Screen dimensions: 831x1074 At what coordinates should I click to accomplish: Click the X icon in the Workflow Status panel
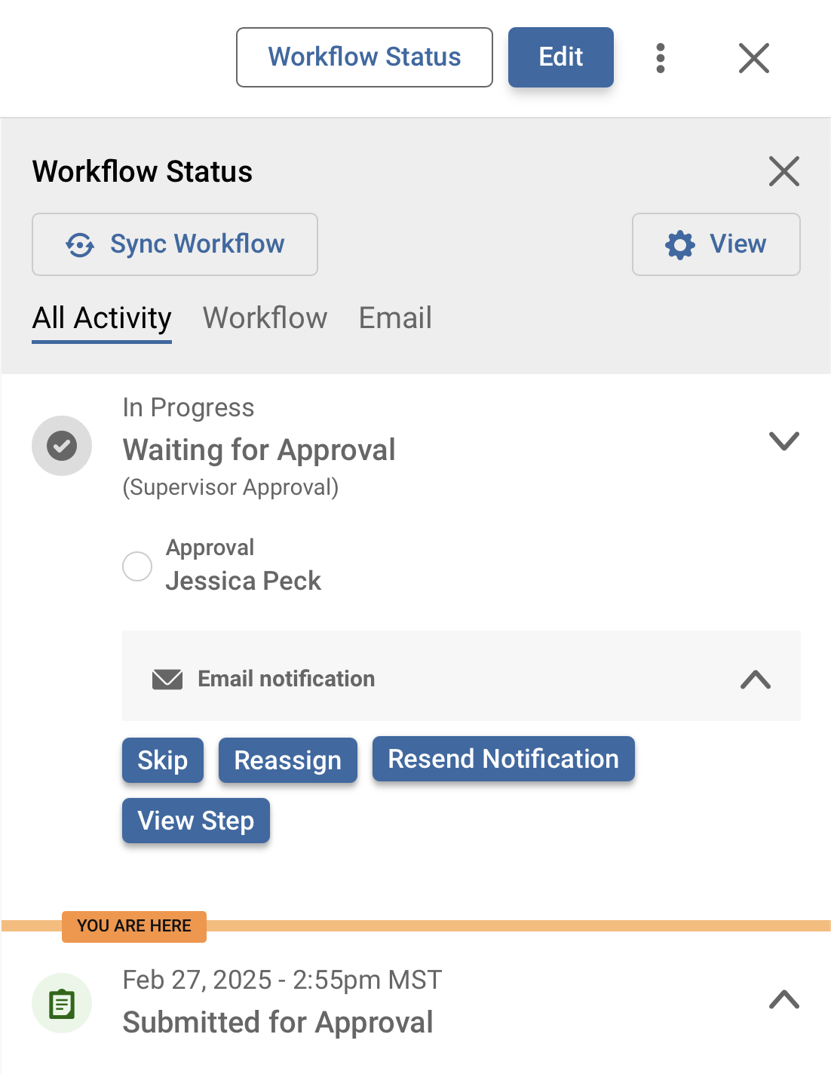click(x=783, y=172)
